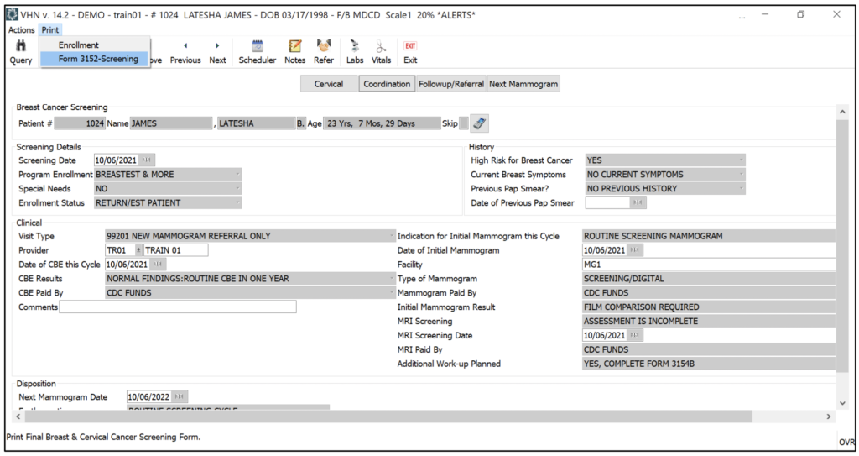This screenshot has width=859, height=456.
Task: Click the Exit toolbar icon
Action: pos(410,51)
